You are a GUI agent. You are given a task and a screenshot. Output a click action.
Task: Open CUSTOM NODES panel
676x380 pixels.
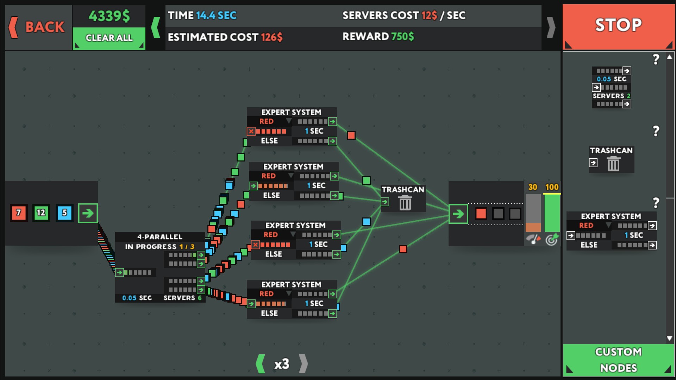[x=618, y=360]
